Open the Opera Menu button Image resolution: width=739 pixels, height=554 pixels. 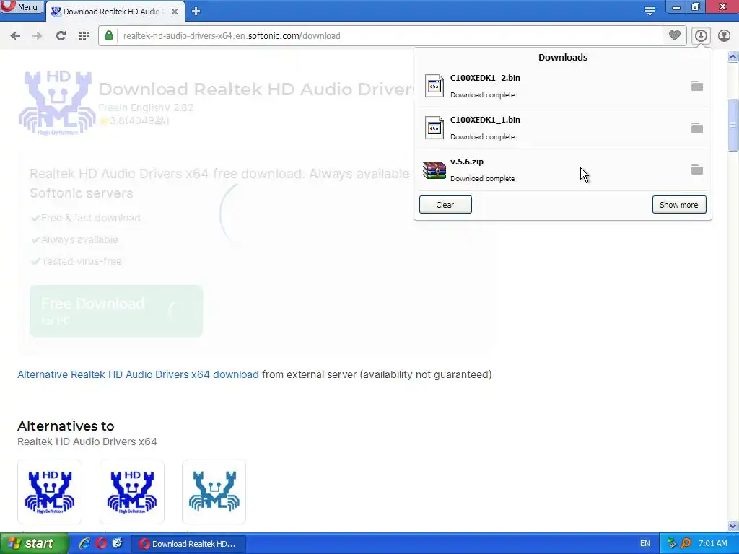22,7
